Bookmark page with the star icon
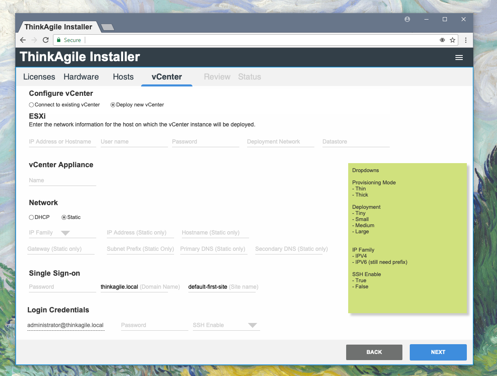This screenshot has height=376, width=497. click(x=452, y=40)
